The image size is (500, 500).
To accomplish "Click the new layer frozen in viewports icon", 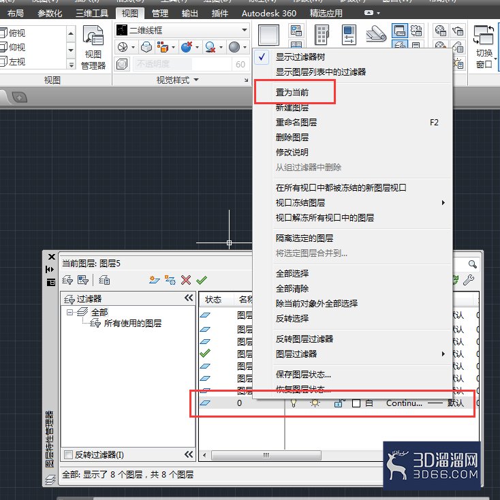I will click(x=170, y=280).
